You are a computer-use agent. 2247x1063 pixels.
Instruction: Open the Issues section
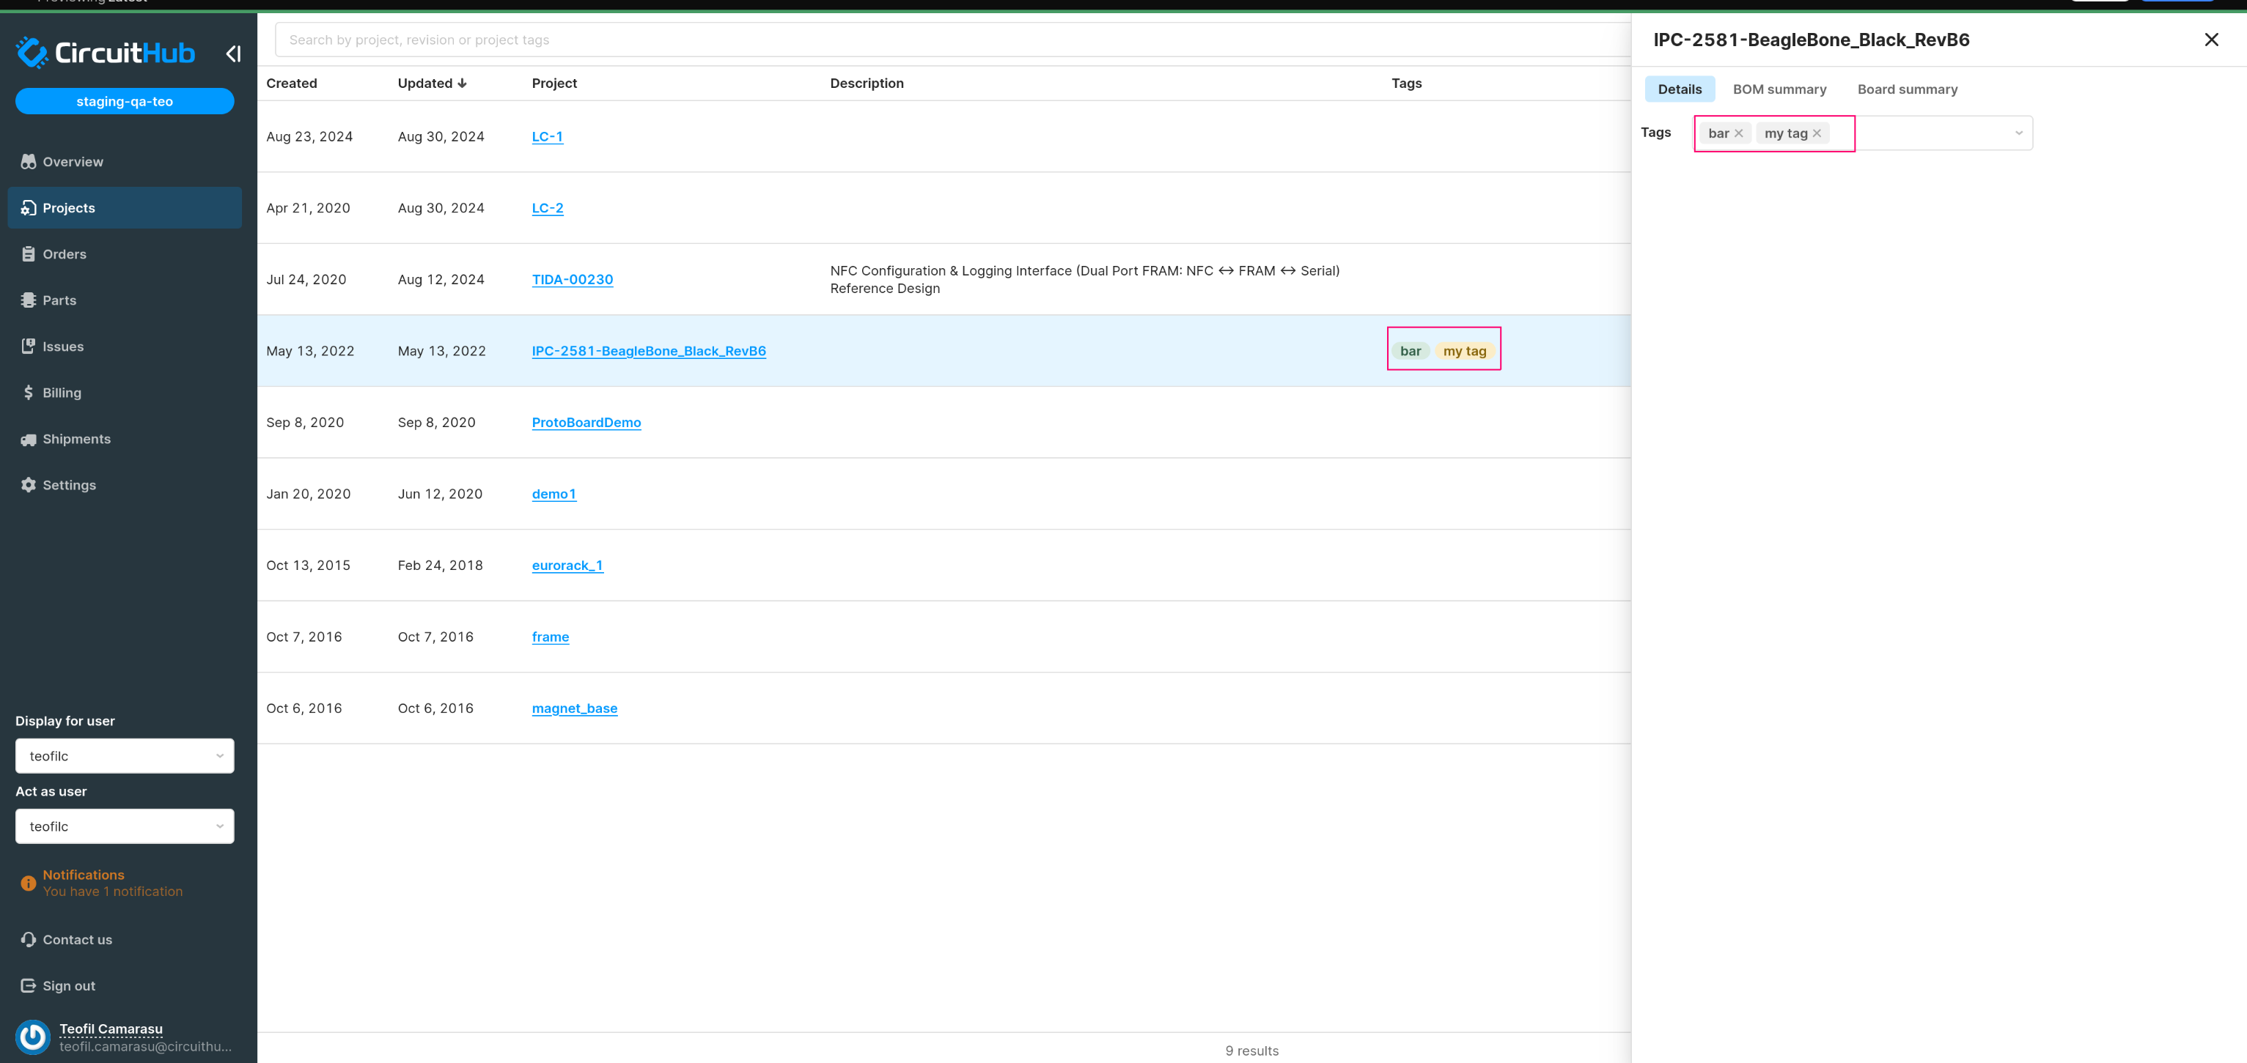click(x=62, y=346)
